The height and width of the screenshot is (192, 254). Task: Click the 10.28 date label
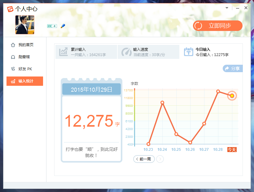pyautogui.click(x=218, y=150)
